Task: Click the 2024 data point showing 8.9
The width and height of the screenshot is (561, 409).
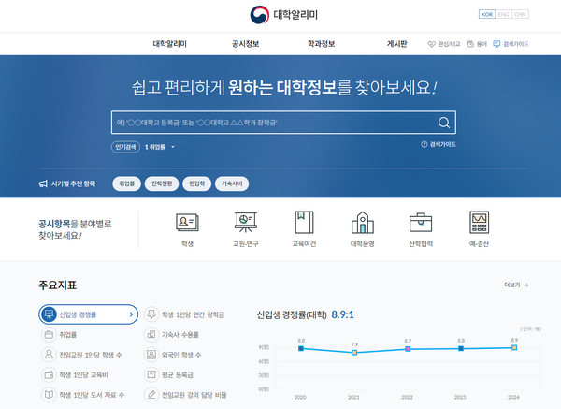Action: (514, 348)
